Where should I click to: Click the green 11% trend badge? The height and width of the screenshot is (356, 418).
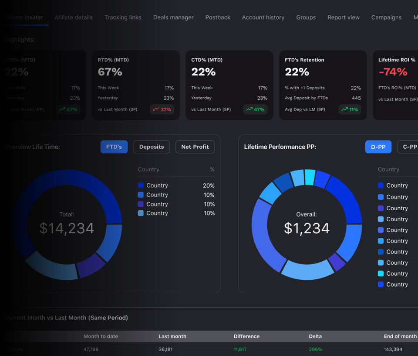pos(350,110)
